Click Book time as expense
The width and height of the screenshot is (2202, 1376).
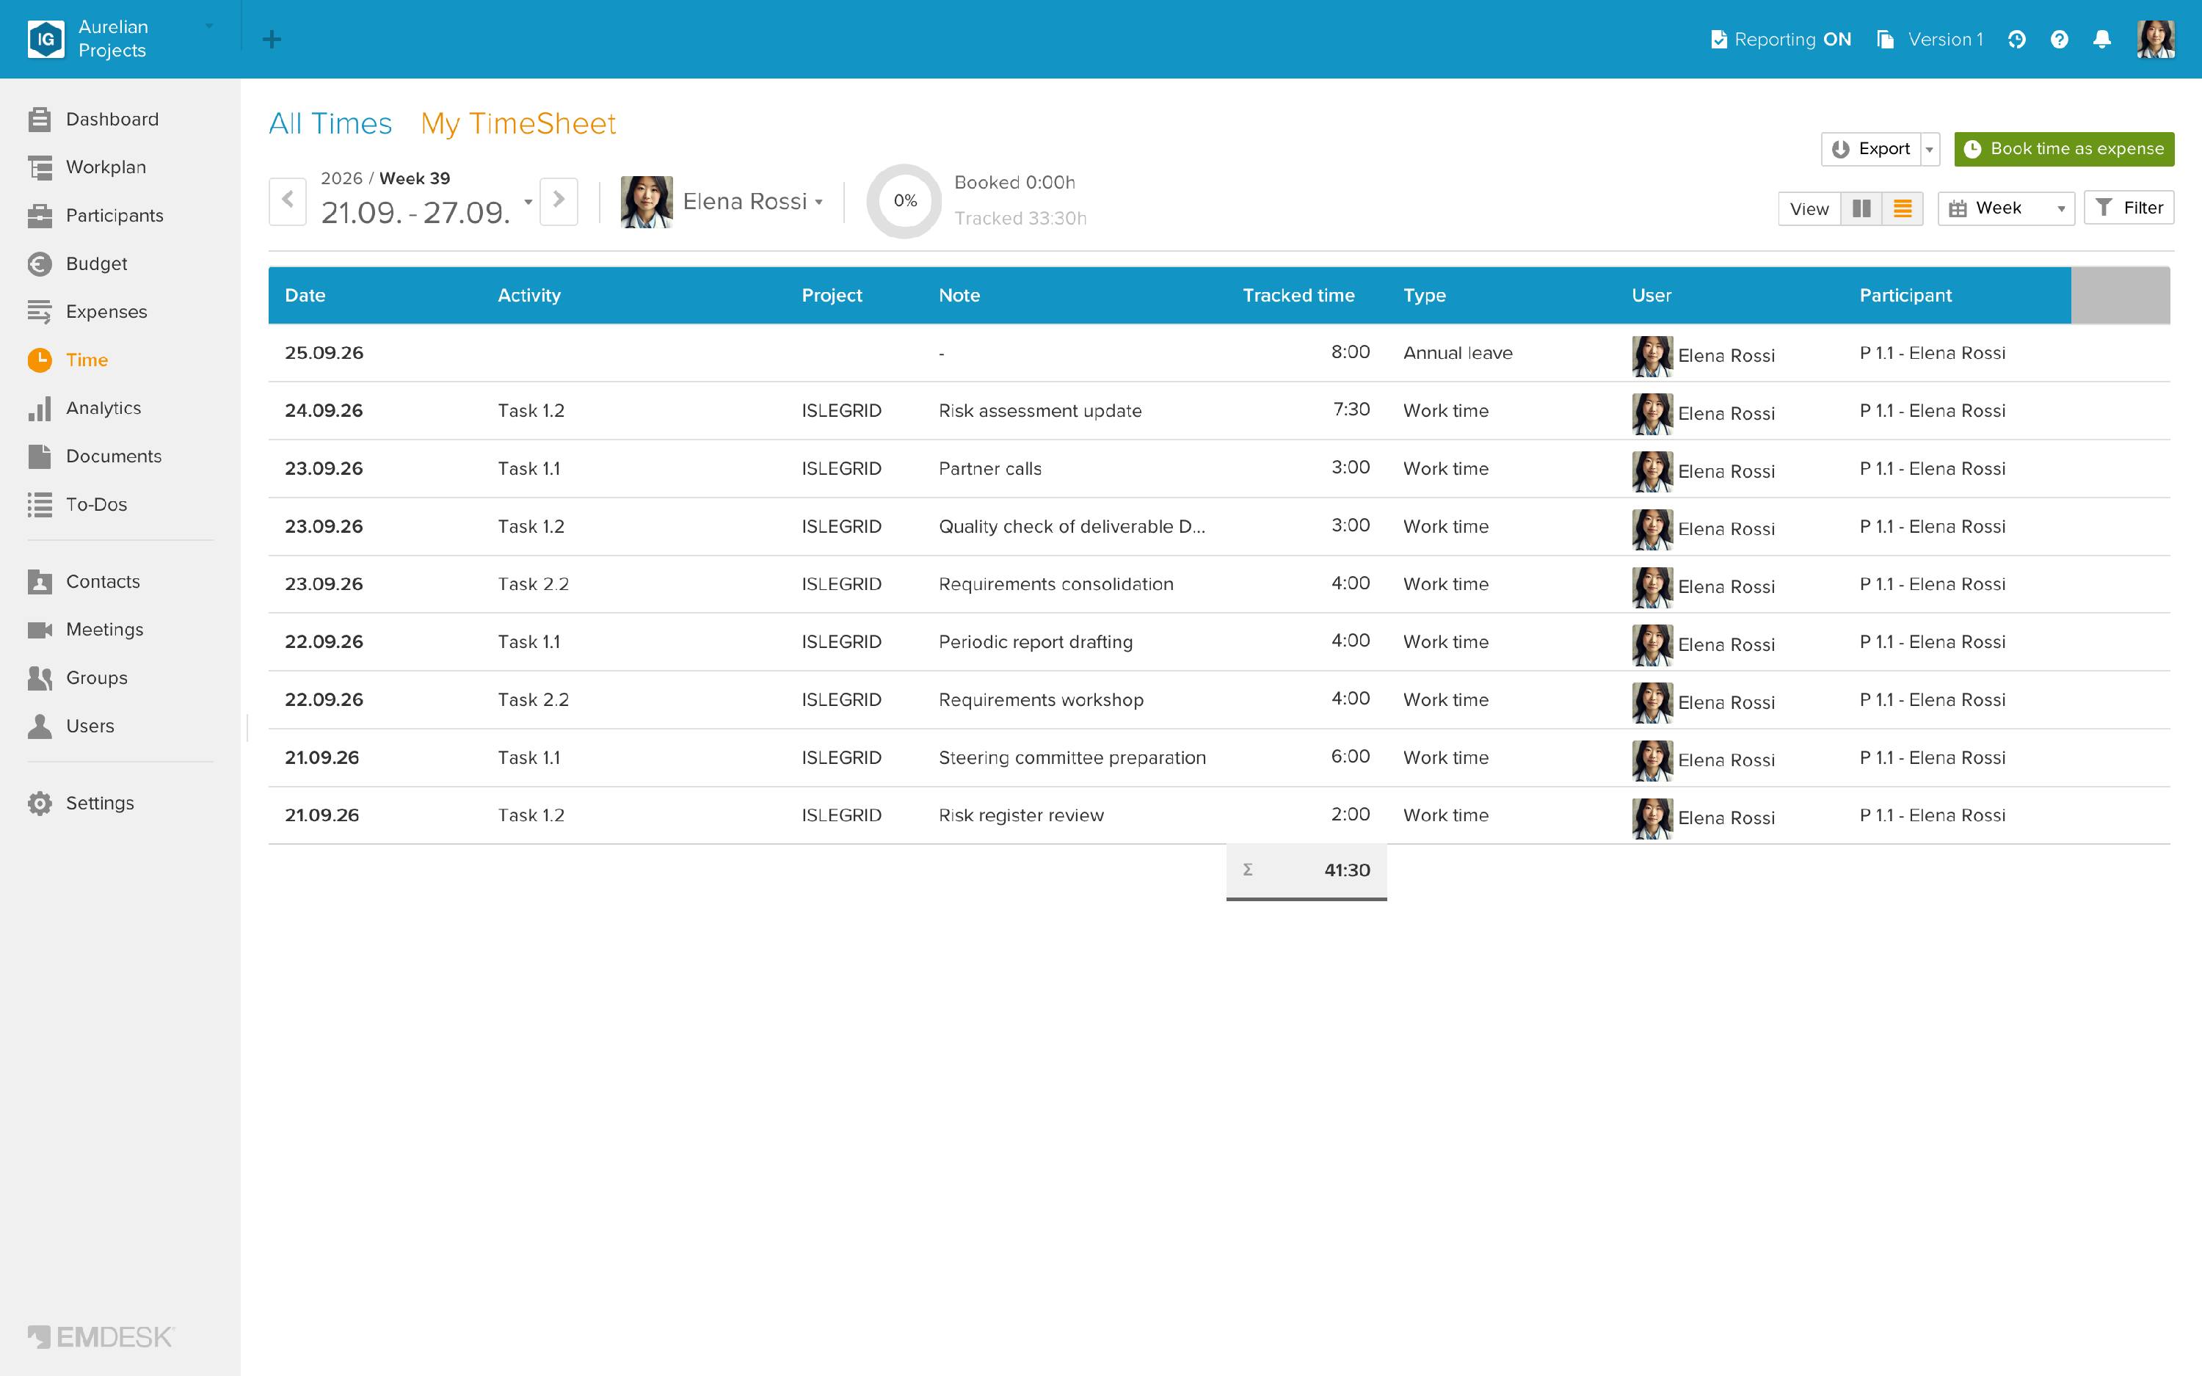[2064, 149]
